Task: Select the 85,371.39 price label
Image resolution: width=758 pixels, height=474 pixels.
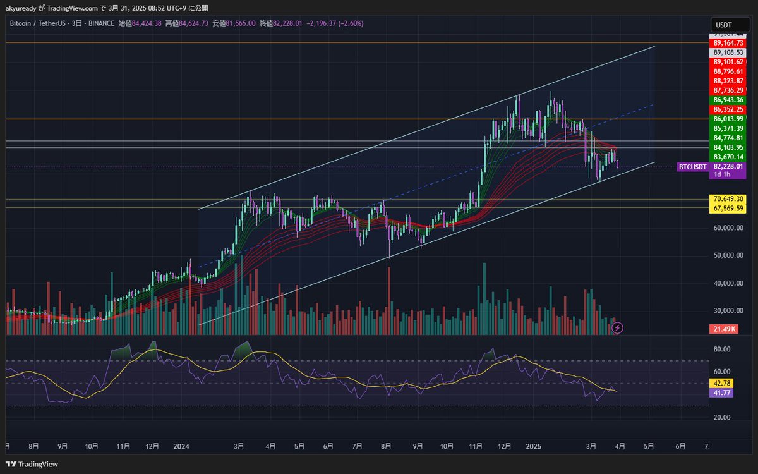Action: tap(727, 128)
